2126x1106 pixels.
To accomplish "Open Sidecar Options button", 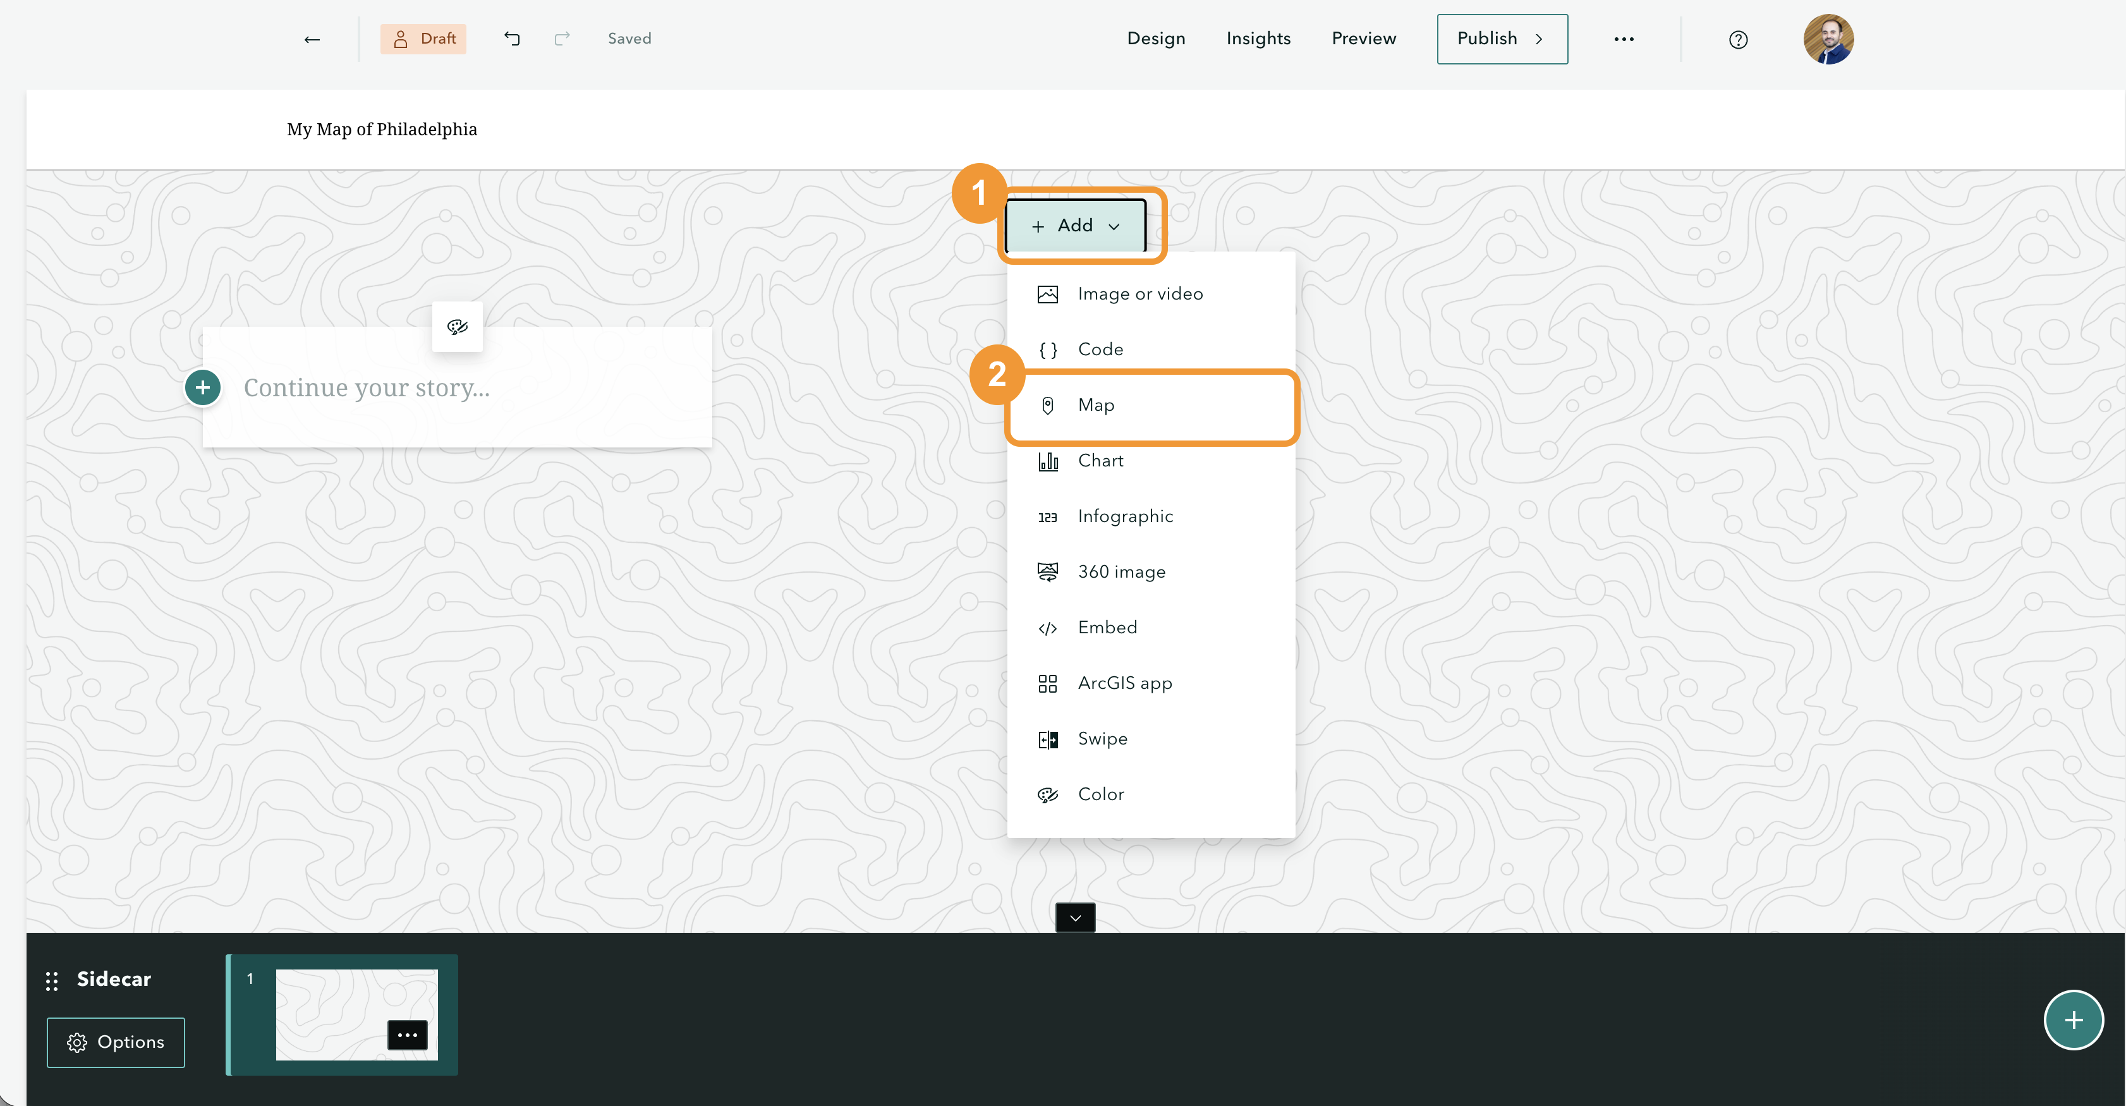I will [116, 1042].
